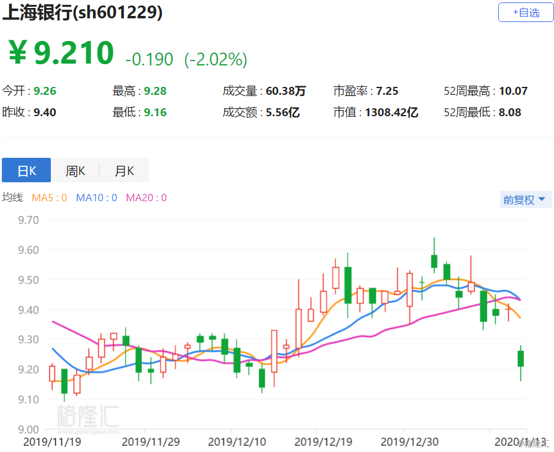Click the 最高 value 9.28

(155, 91)
